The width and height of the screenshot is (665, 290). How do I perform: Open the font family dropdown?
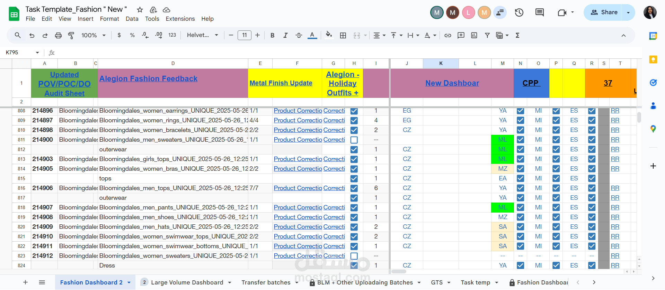[x=203, y=35]
